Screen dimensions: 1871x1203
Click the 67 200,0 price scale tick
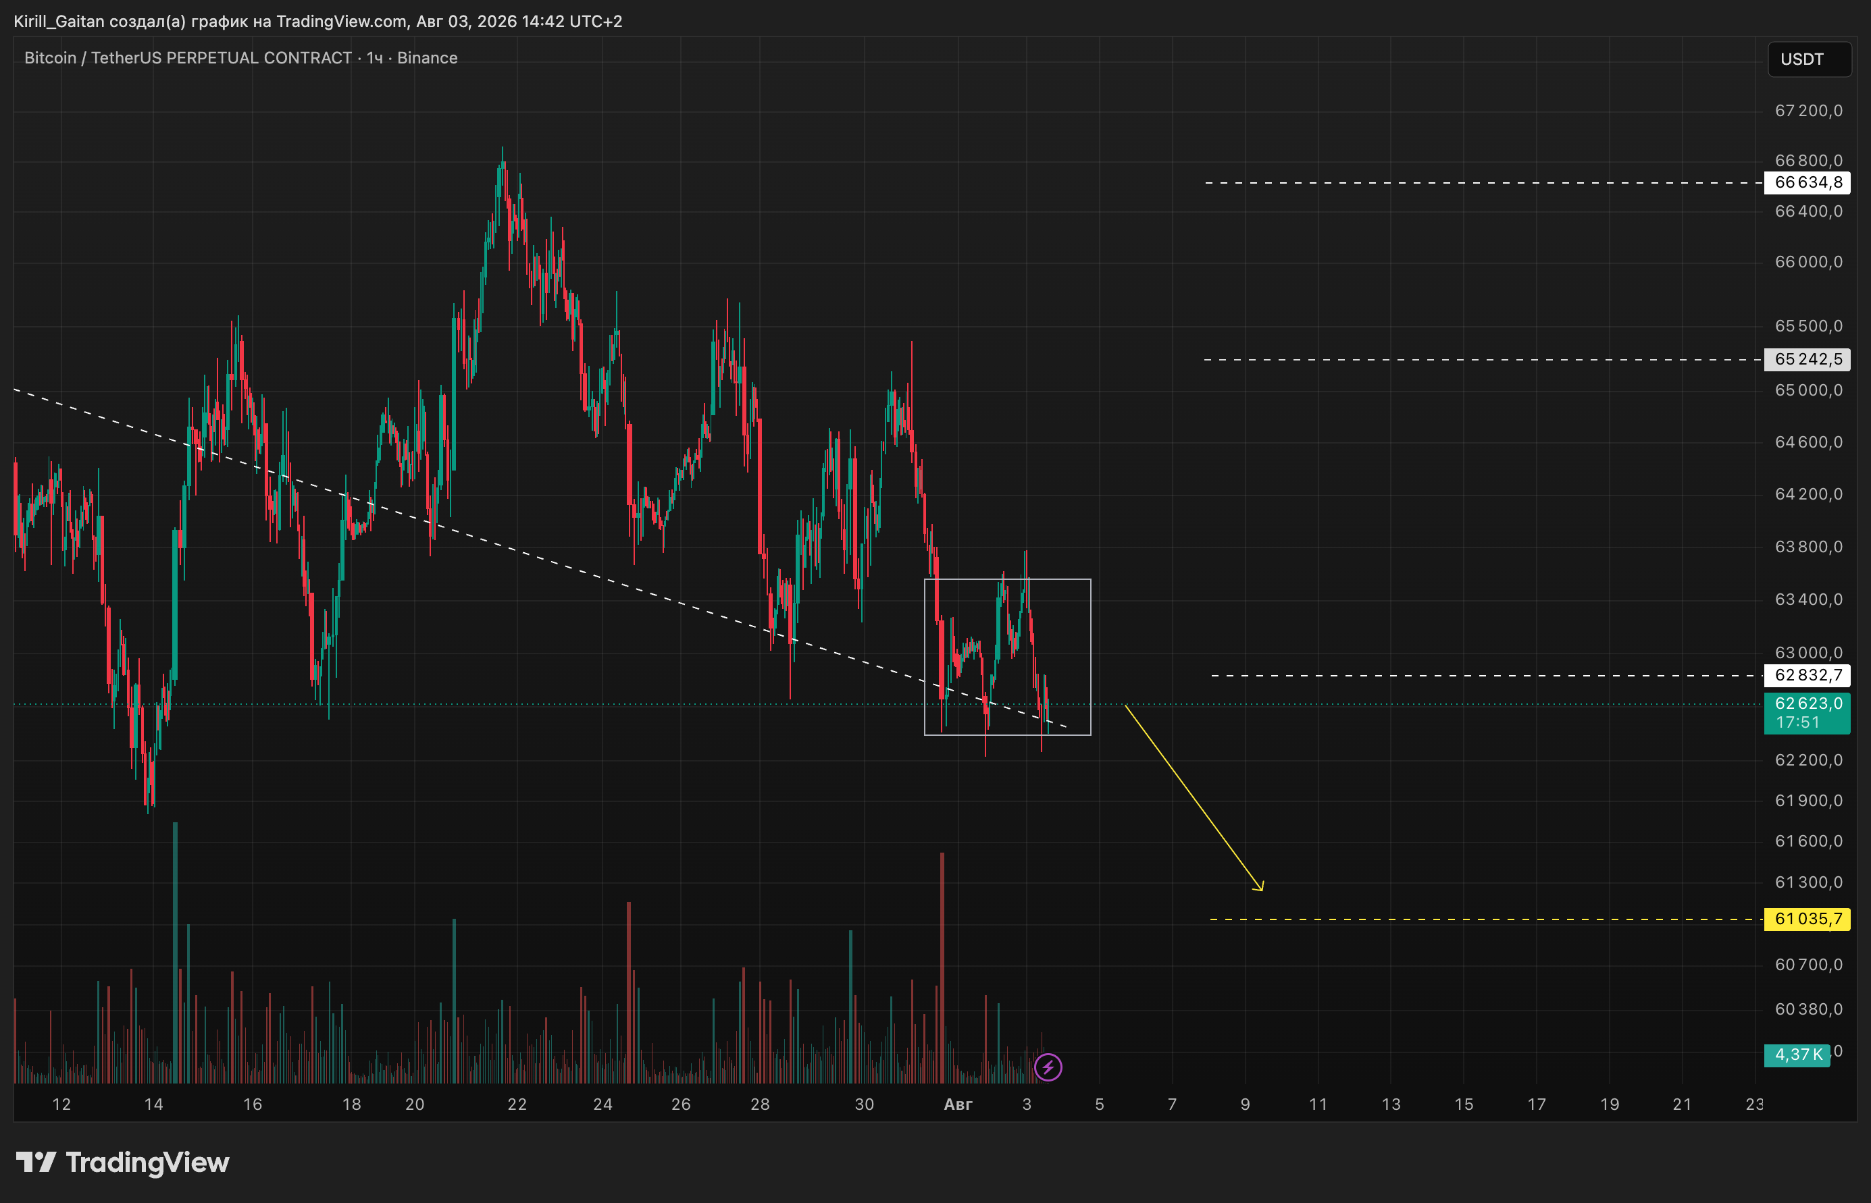pyautogui.click(x=1808, y=111)
